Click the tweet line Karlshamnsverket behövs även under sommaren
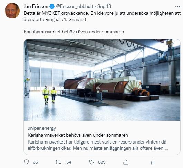Screen dimensions: 183x168 74,32
